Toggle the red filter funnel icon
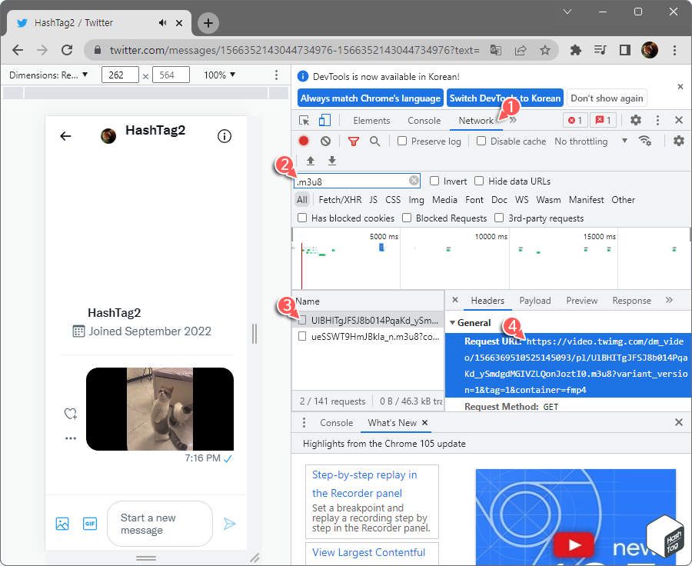 (354, 141)
